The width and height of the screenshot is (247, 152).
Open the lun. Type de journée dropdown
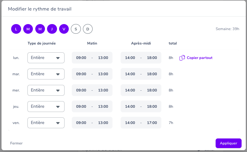(x=46, y=58)
